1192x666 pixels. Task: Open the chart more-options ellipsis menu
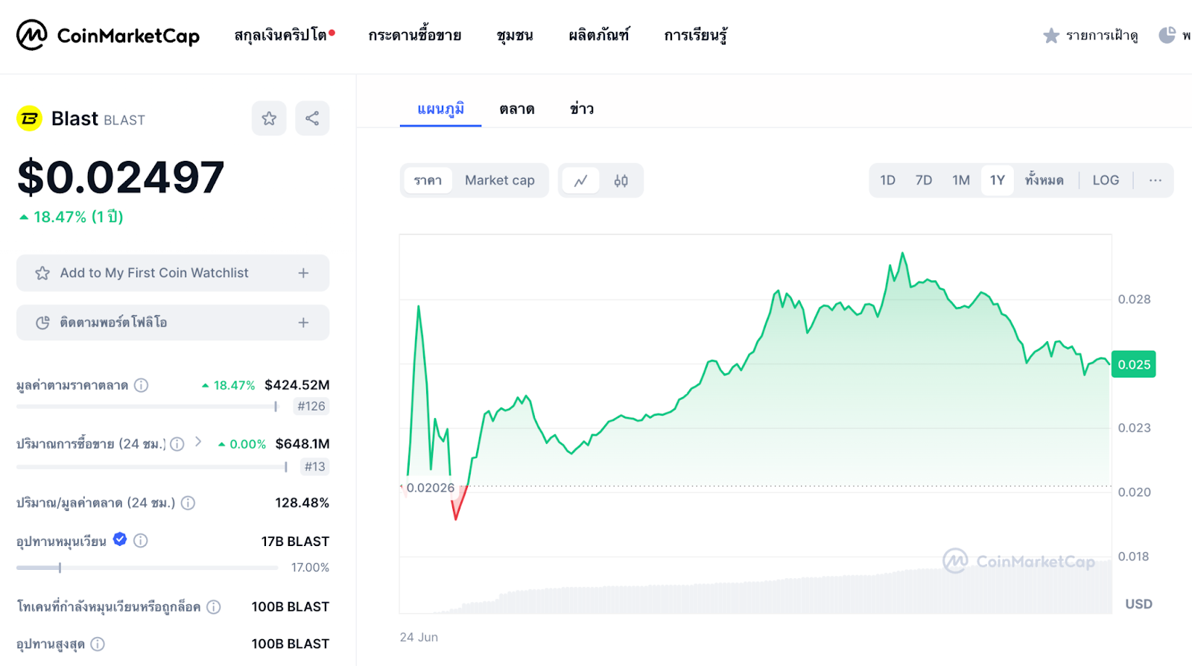[1155, 180]
